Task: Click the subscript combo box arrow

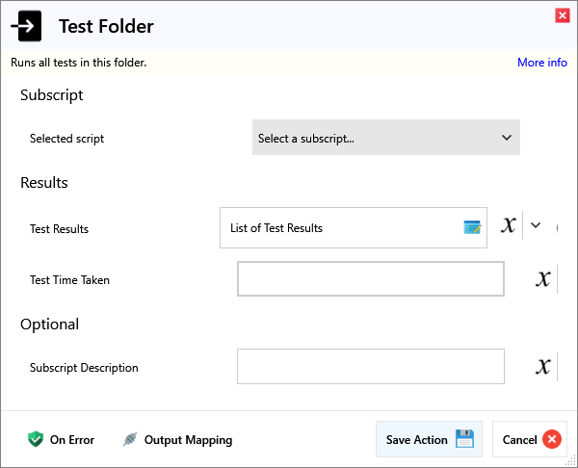Action: (507, 138)
